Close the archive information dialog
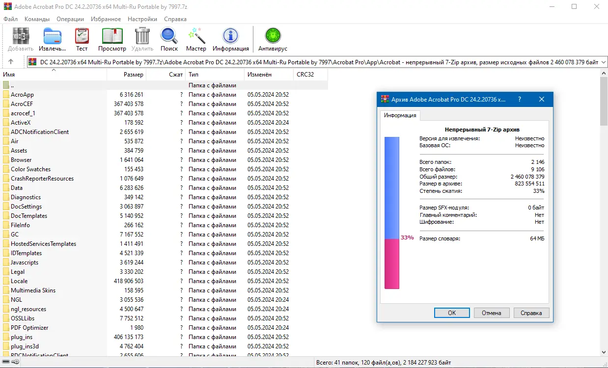The width and height of the screenshot is (608, 368). (542, 99)
